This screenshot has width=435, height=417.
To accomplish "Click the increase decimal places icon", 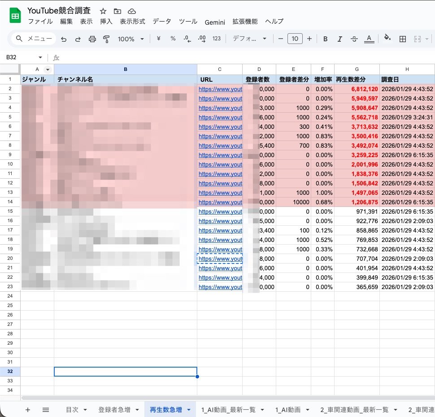I will (201, 39).
